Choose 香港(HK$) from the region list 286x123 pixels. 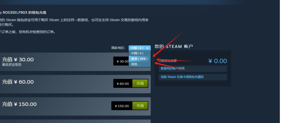(x=139, y=59)
